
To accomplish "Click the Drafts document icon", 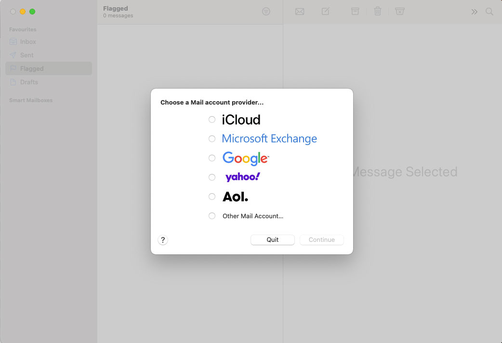I will (x=13, y=82).
